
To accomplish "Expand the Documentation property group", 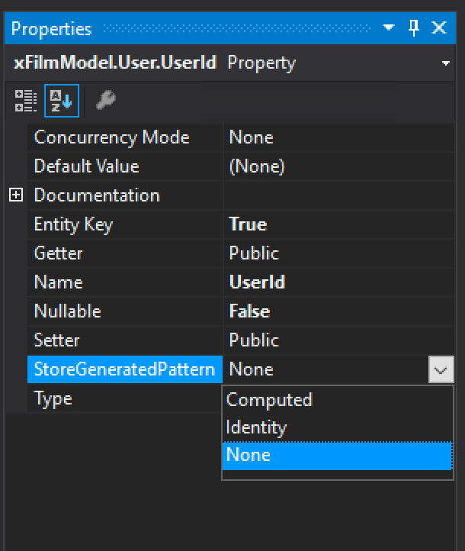I will coord(16,195).
